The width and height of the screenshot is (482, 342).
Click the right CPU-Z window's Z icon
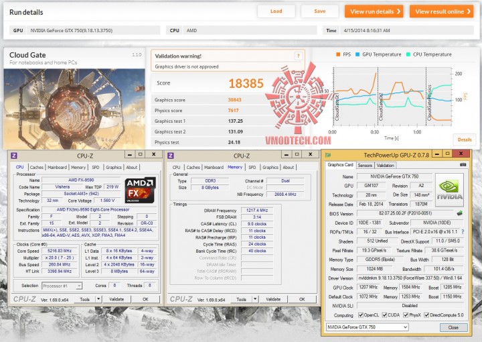(x=171, y=156)
